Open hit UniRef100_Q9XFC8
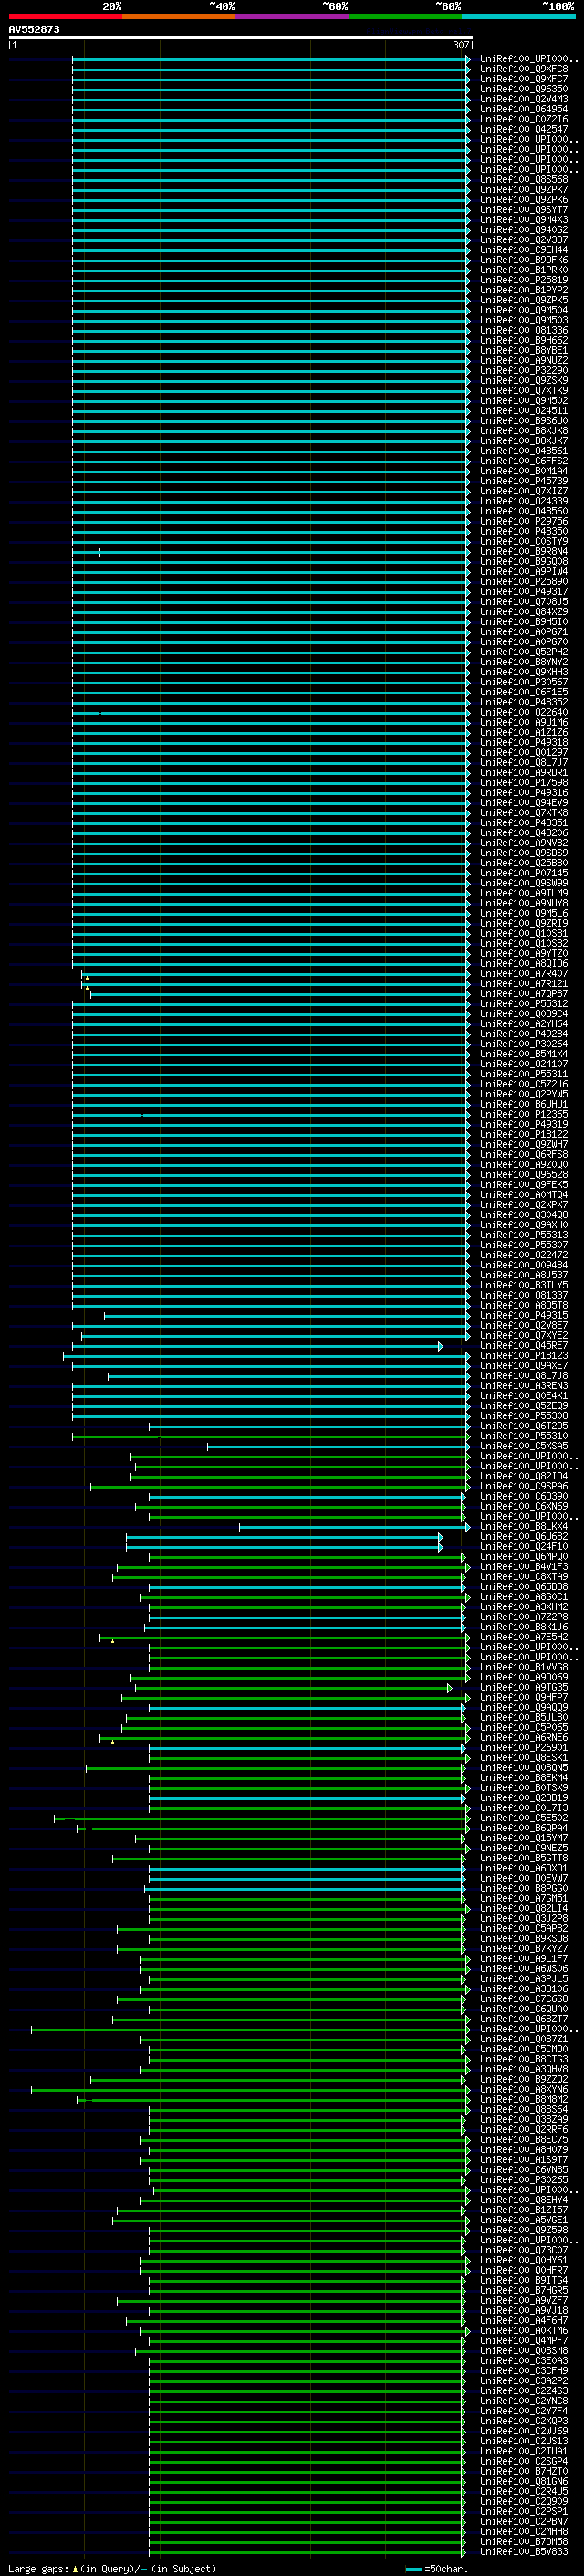 pyautogui.click(x=524, y=69)
